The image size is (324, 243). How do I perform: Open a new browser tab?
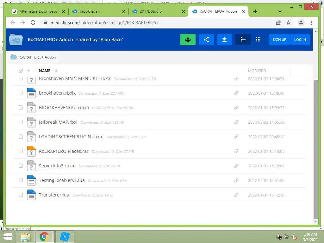click(255, 11)
